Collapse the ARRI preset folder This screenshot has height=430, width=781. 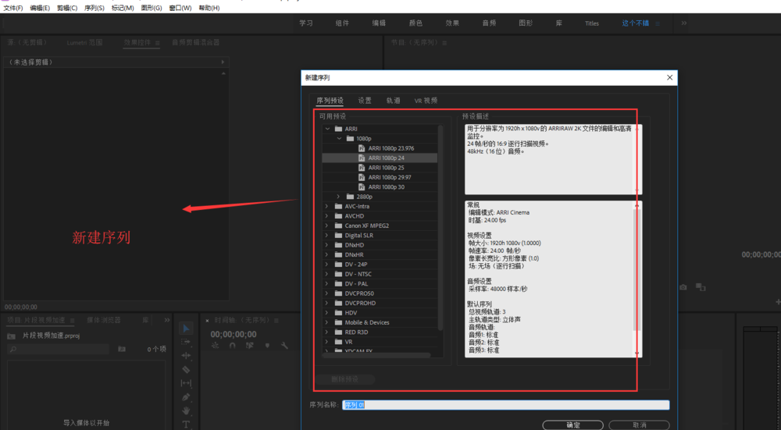tap(327, 129)
